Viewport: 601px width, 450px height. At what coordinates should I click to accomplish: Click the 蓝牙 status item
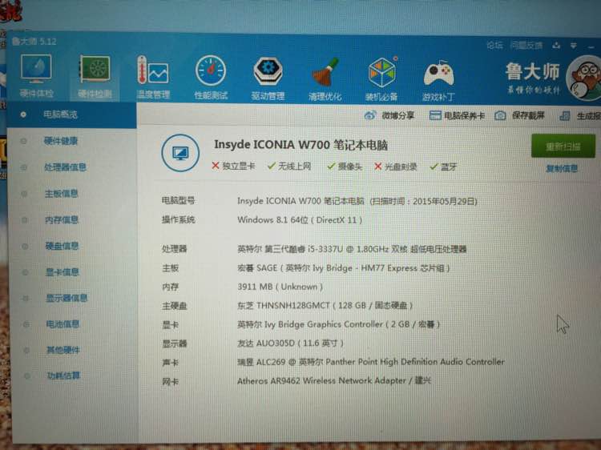coord(443,167)
